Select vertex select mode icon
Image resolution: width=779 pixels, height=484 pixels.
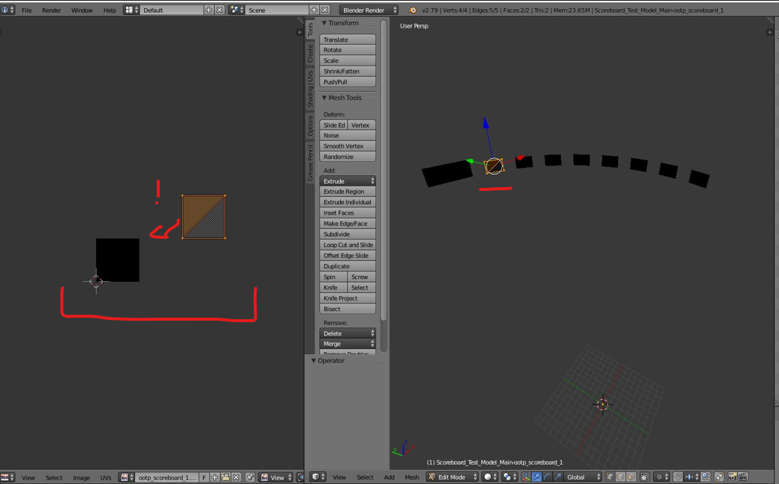[609, 477]
